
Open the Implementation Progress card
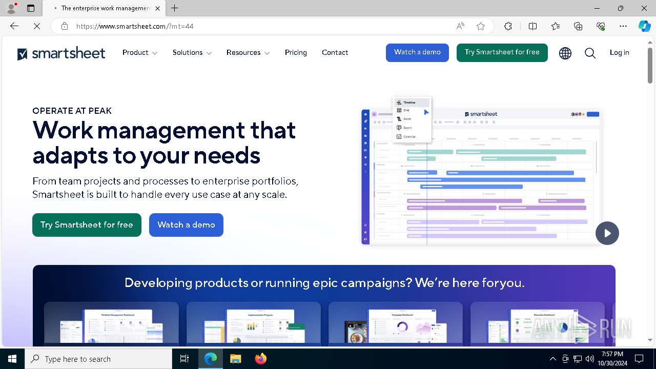point(254,323)
